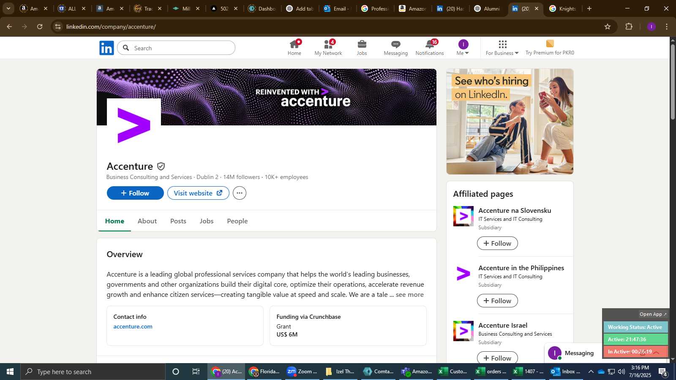Switch to the company Jobs tab
676x380 pixels.
tap(207, 221)
